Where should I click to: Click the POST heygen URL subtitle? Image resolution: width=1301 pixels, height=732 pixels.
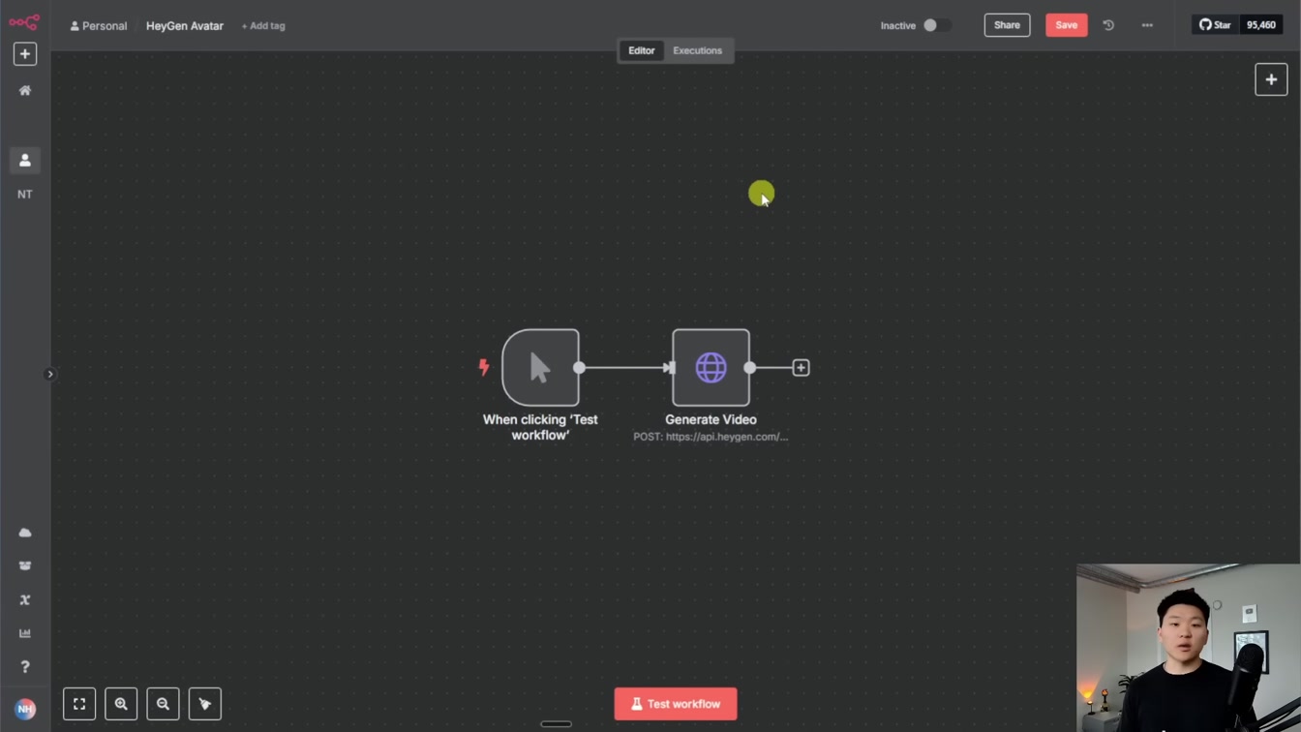click(x=711, y=437)
